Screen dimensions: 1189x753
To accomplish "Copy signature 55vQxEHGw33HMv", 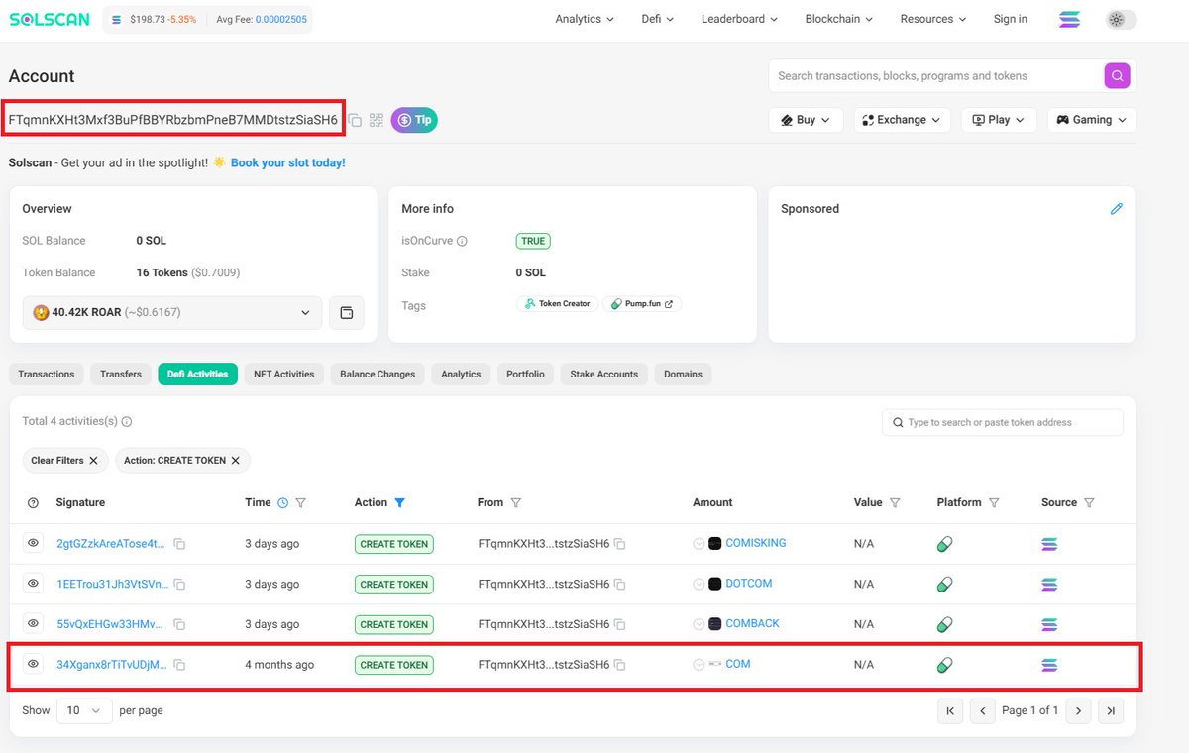I will tap(180, 624).
